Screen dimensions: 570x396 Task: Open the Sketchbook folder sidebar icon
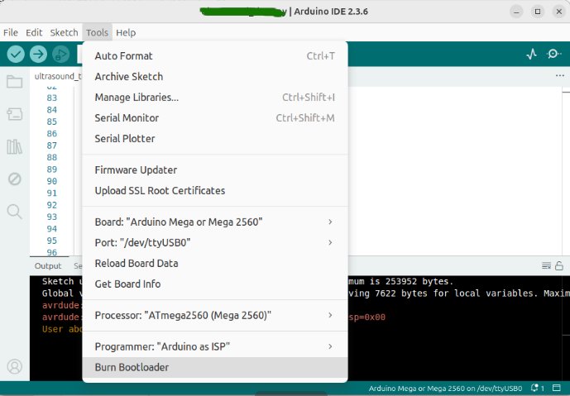click(14, 82)
